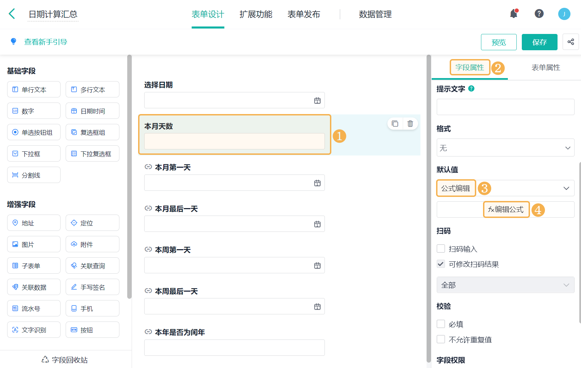Select the 表单属性 tab
The height and width of the screenshot is (368, 581).
(x=546, y=67)
